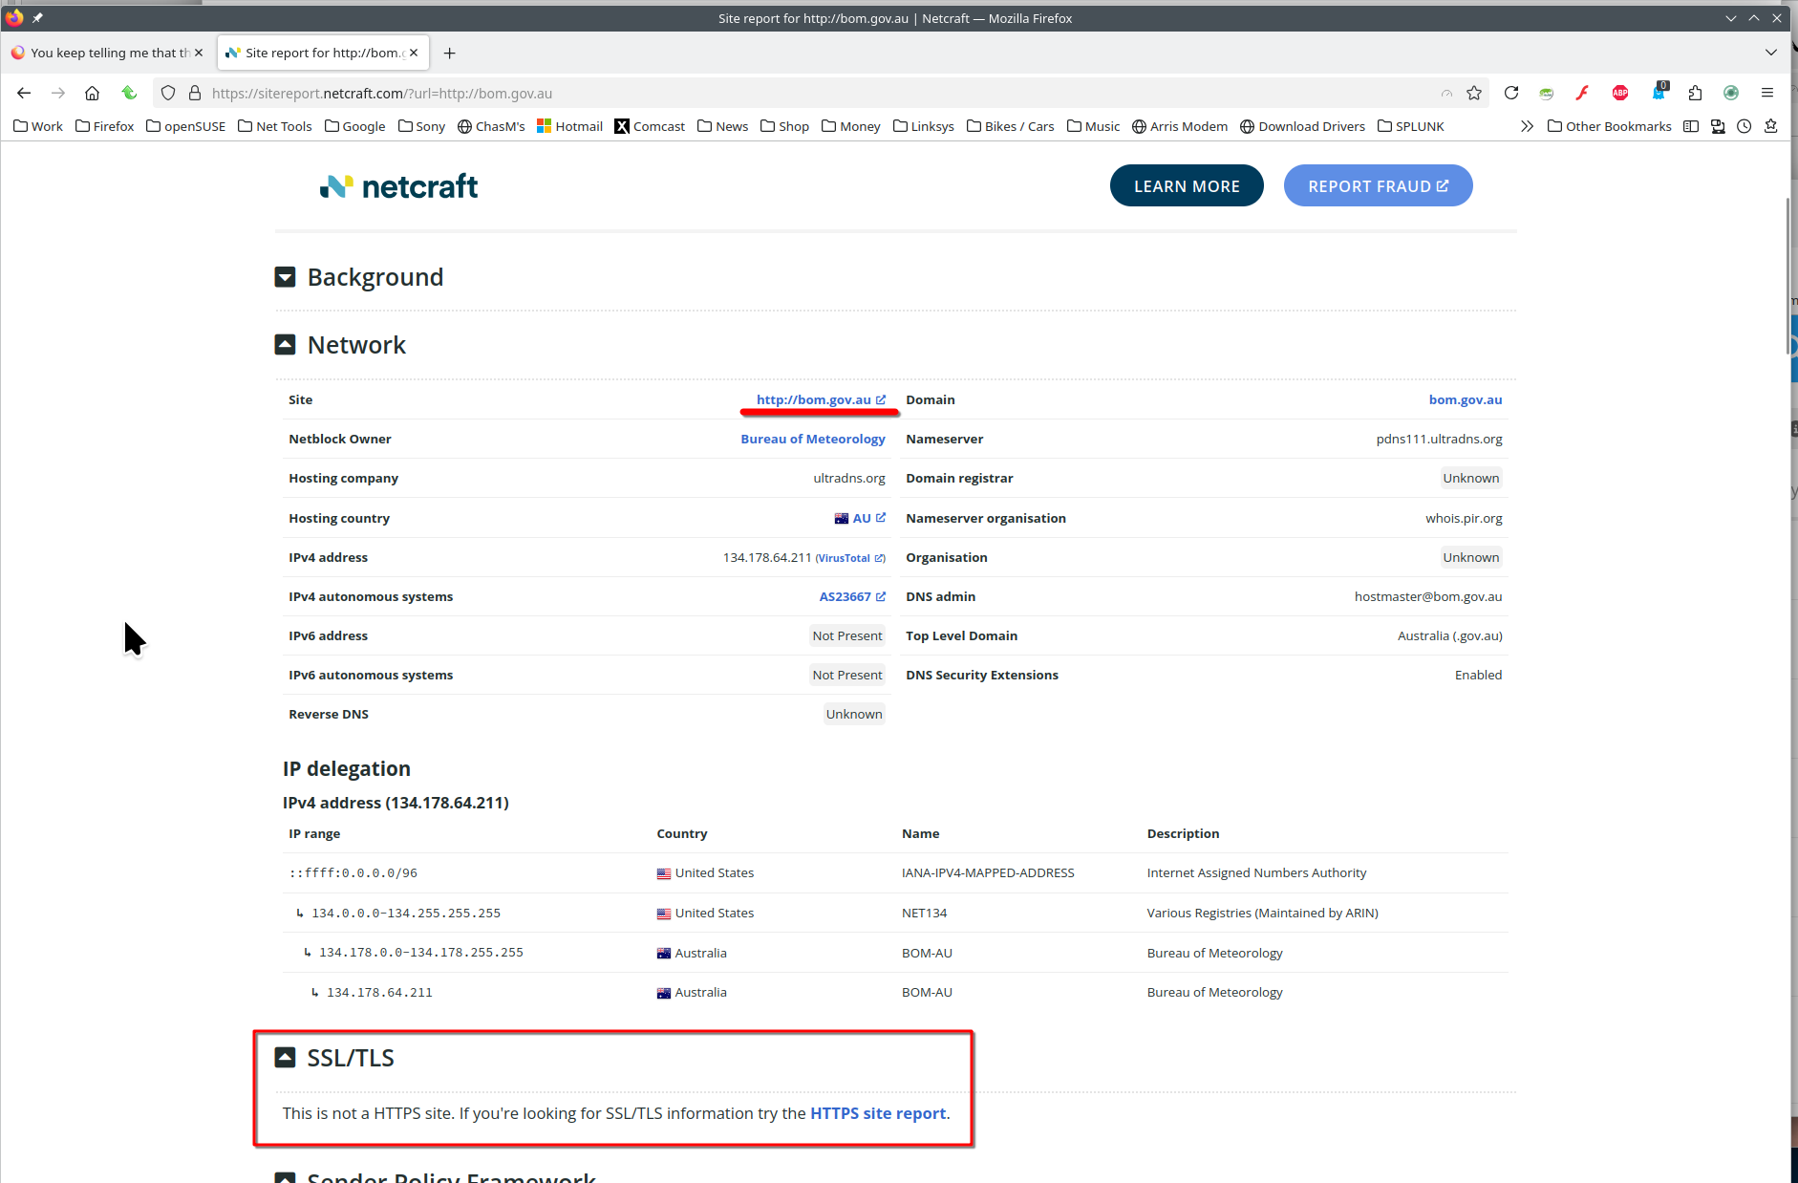This screenshot has height=1183, width=1798.
Task: Expand the Background section
Action: (x=285, y=277)
